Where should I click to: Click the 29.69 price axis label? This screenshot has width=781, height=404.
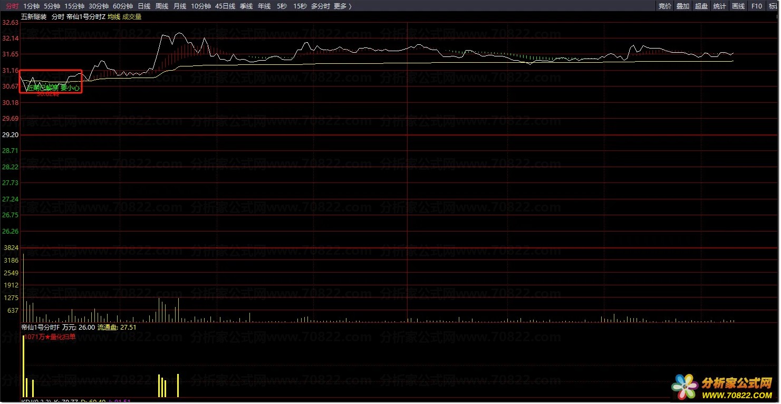11,119
